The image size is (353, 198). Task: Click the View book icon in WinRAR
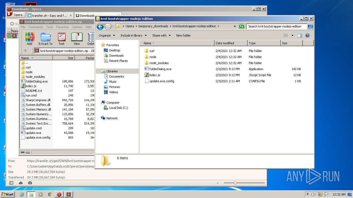(x=77, y=39)
